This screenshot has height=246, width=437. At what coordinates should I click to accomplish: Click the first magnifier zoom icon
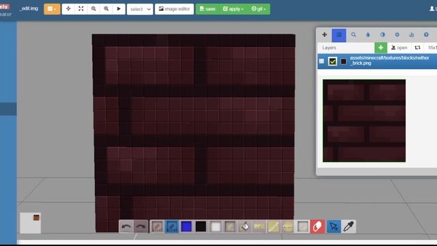94,9
